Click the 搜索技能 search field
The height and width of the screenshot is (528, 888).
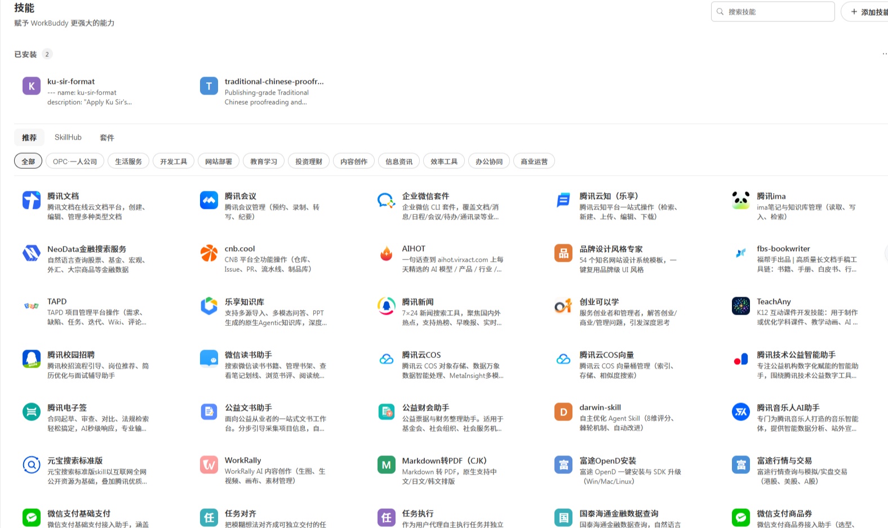772,11
